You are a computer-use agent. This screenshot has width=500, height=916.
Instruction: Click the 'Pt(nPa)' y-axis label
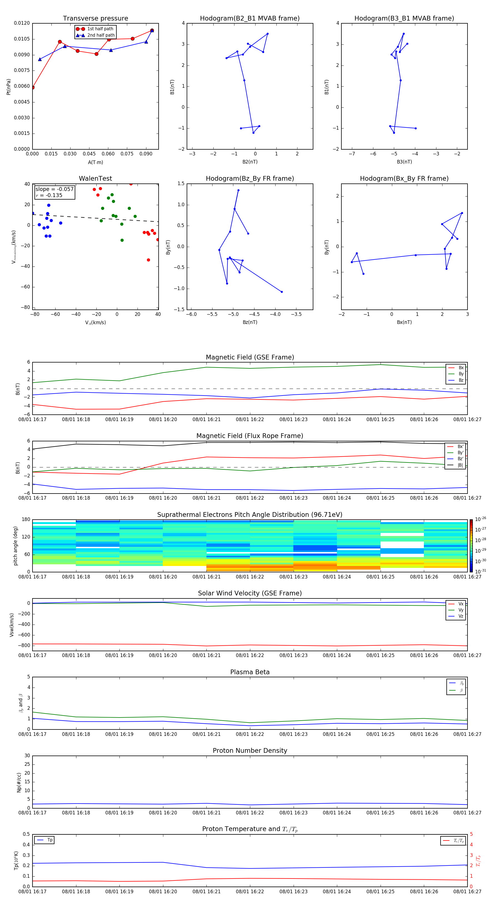pyautogui.click(x=9, y=87)
